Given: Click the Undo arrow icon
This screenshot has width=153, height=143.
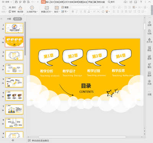Looking at the screenshot, I should 33,2.
